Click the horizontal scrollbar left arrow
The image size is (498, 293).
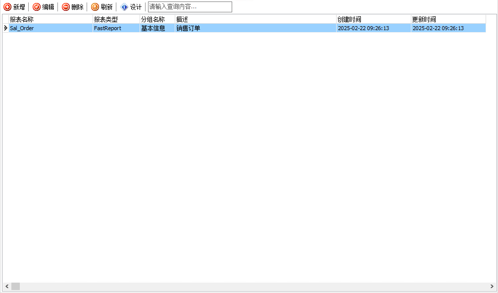(x=7, y=287)
